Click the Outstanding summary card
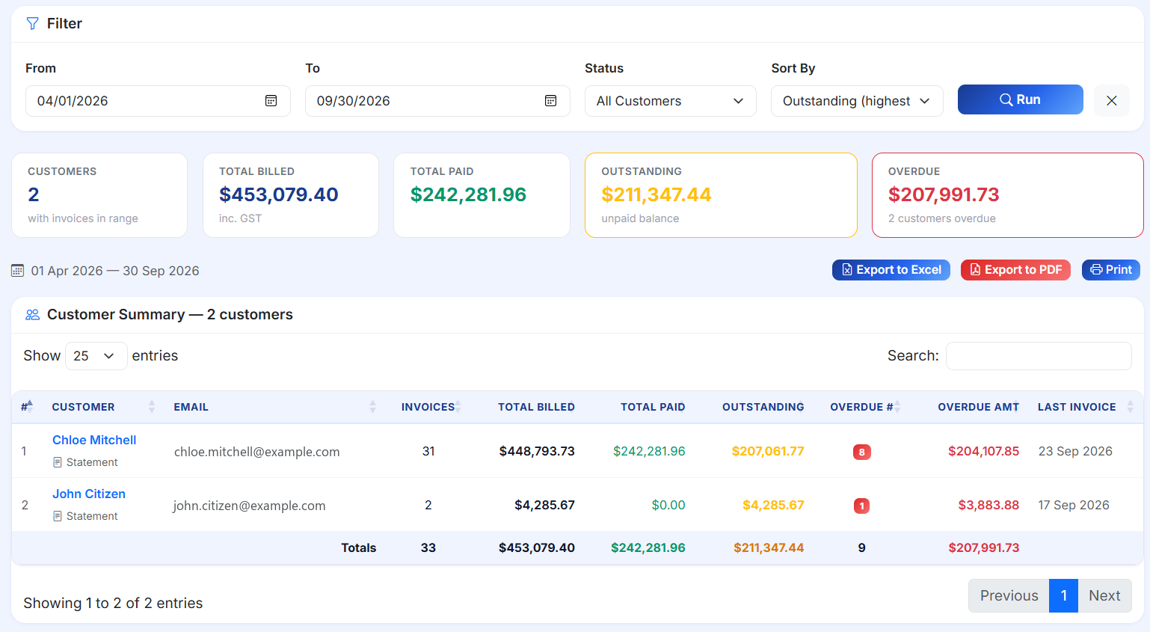The width and height of the screenshot is (1150, 632). pyautogui.click(x=721, y=195)
